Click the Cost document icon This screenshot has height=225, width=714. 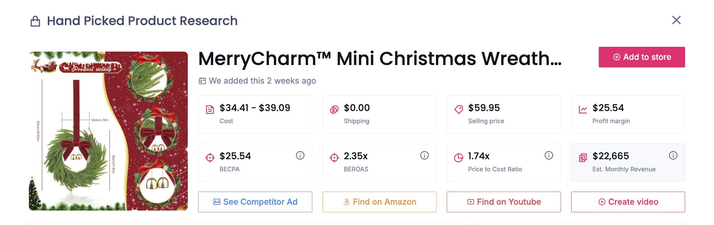[210, 110]
